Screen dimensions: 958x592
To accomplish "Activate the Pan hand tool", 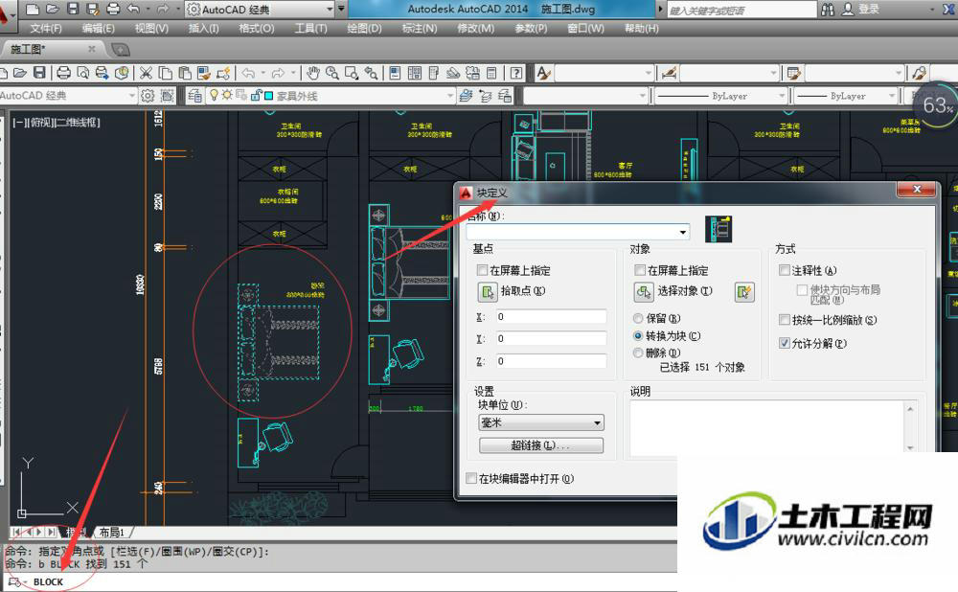I will (313, 74).
